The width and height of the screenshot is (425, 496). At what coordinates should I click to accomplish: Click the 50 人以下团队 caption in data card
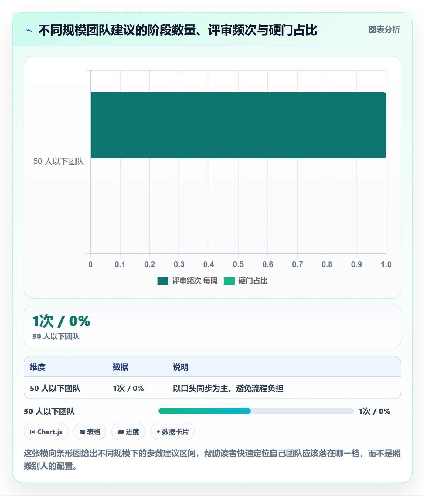56,336
